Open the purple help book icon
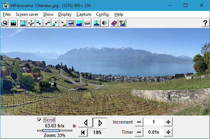The height and width of the screenshot is (139, 210). click(114, 23)
